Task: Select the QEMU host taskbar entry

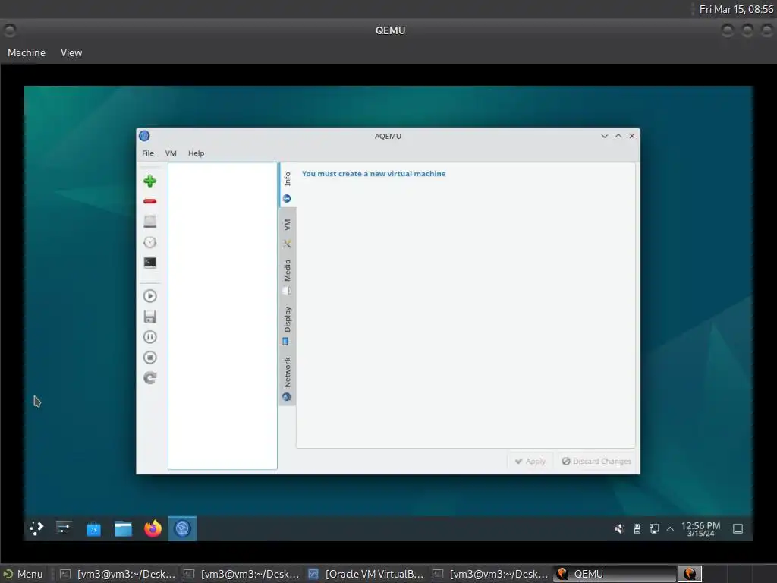Action: (614, 574)
